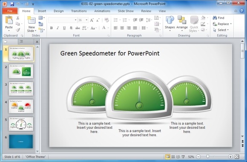Open the font size dropdown
This screenshot has width=247, height=162.
click(x=86, y=20)
